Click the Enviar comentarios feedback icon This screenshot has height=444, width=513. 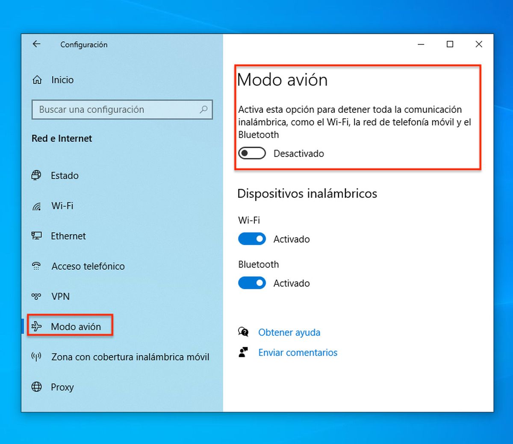coord(243,352)
